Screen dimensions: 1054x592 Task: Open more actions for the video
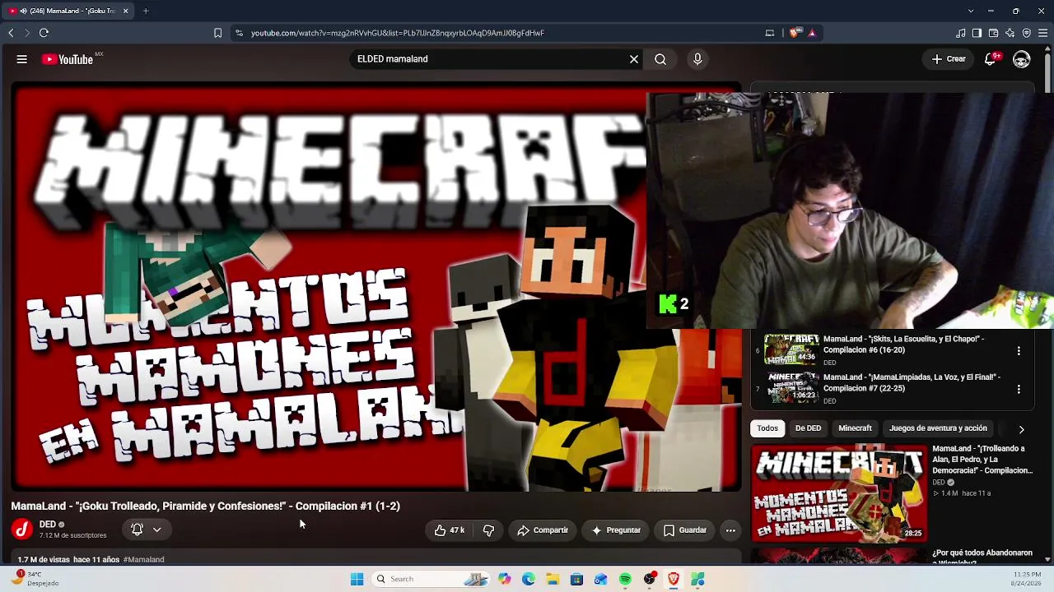730,530
